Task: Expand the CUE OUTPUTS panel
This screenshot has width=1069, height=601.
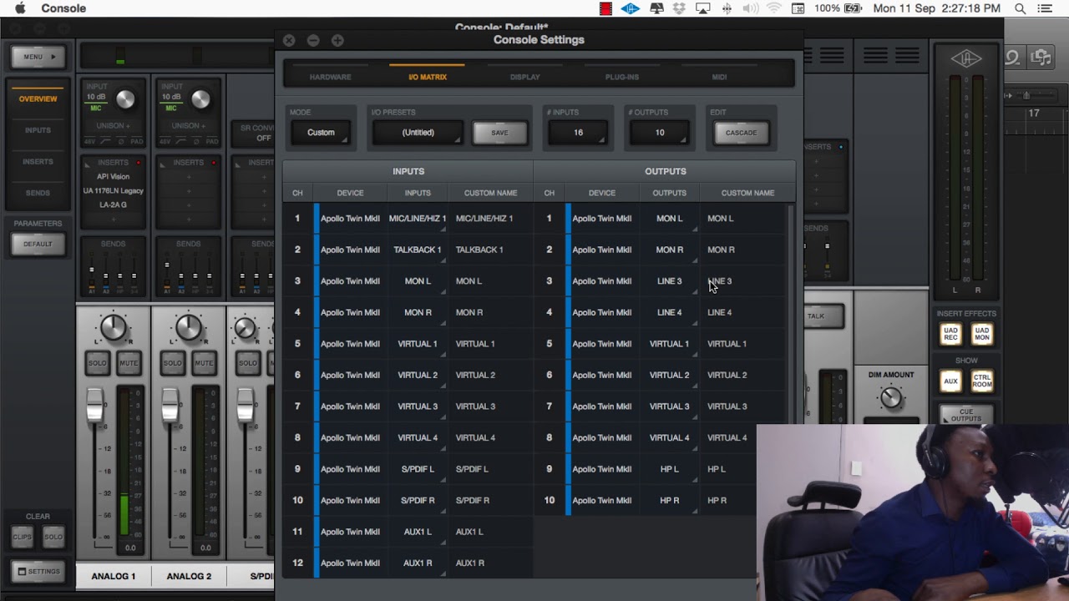Action: coord(966,415)
